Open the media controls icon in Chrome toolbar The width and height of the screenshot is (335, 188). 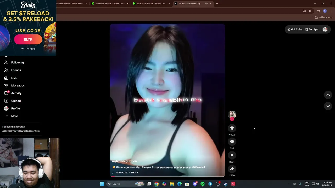coord(319,11)
